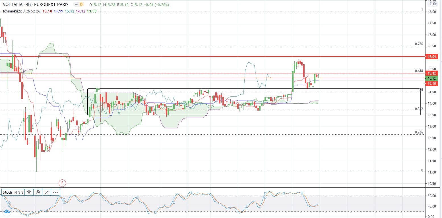The height and width of the screenshot is (218, 442).
Task: Open the EUR currency selector
Action: click(x=433, y=4)
